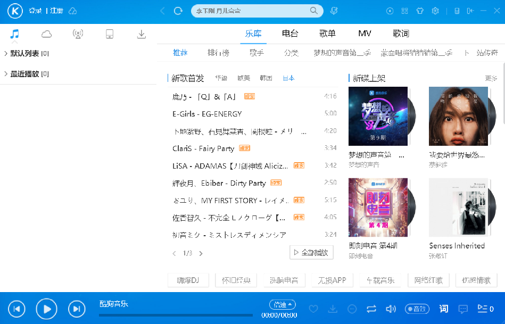The width and height of the screenshot is (505, 324).
Task: Open the 歌手 sub-tab
Action: point(256,53)
